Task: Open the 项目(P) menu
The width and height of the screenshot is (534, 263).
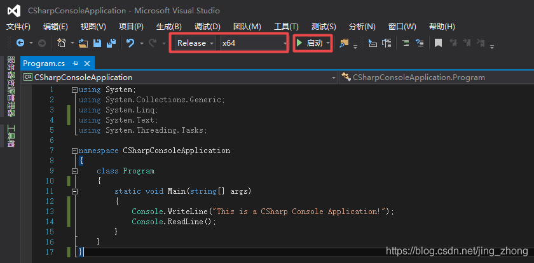Action: coord(131,27)
